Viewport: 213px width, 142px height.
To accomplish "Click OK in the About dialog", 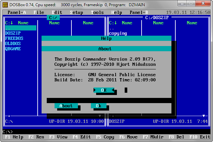I will click(104, 90).
